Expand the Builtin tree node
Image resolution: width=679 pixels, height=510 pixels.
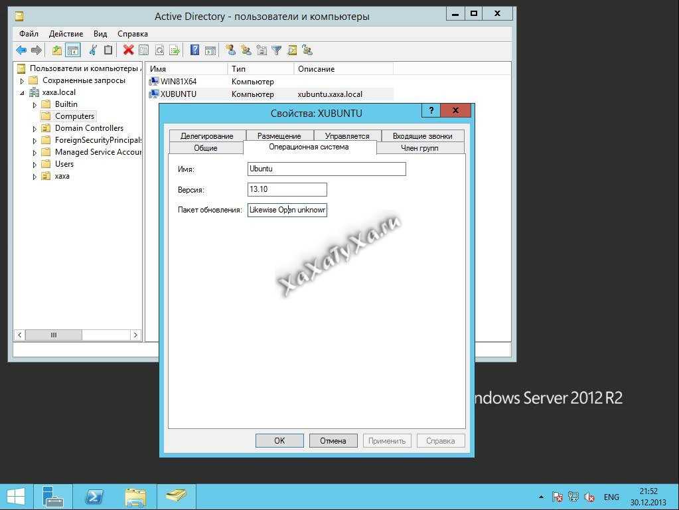[x=35, y=105]
